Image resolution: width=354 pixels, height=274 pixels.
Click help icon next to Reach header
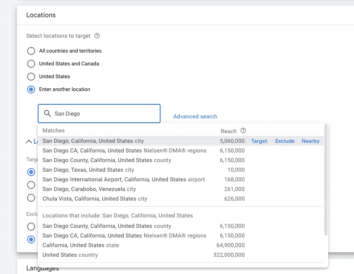tap(243, 130)
